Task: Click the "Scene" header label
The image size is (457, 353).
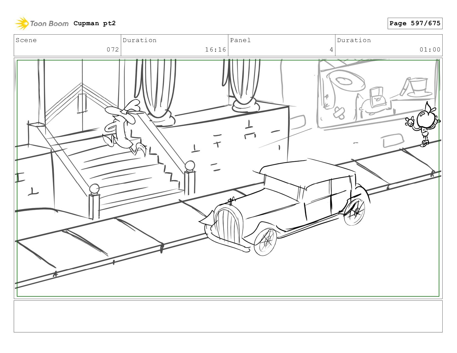Action: (26, 40)
